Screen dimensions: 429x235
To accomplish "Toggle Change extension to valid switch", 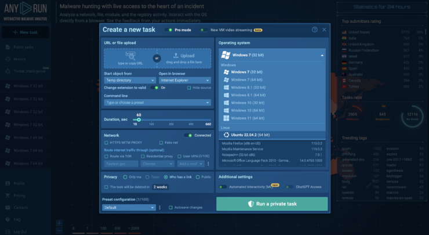I will click(x=154, y=88).
